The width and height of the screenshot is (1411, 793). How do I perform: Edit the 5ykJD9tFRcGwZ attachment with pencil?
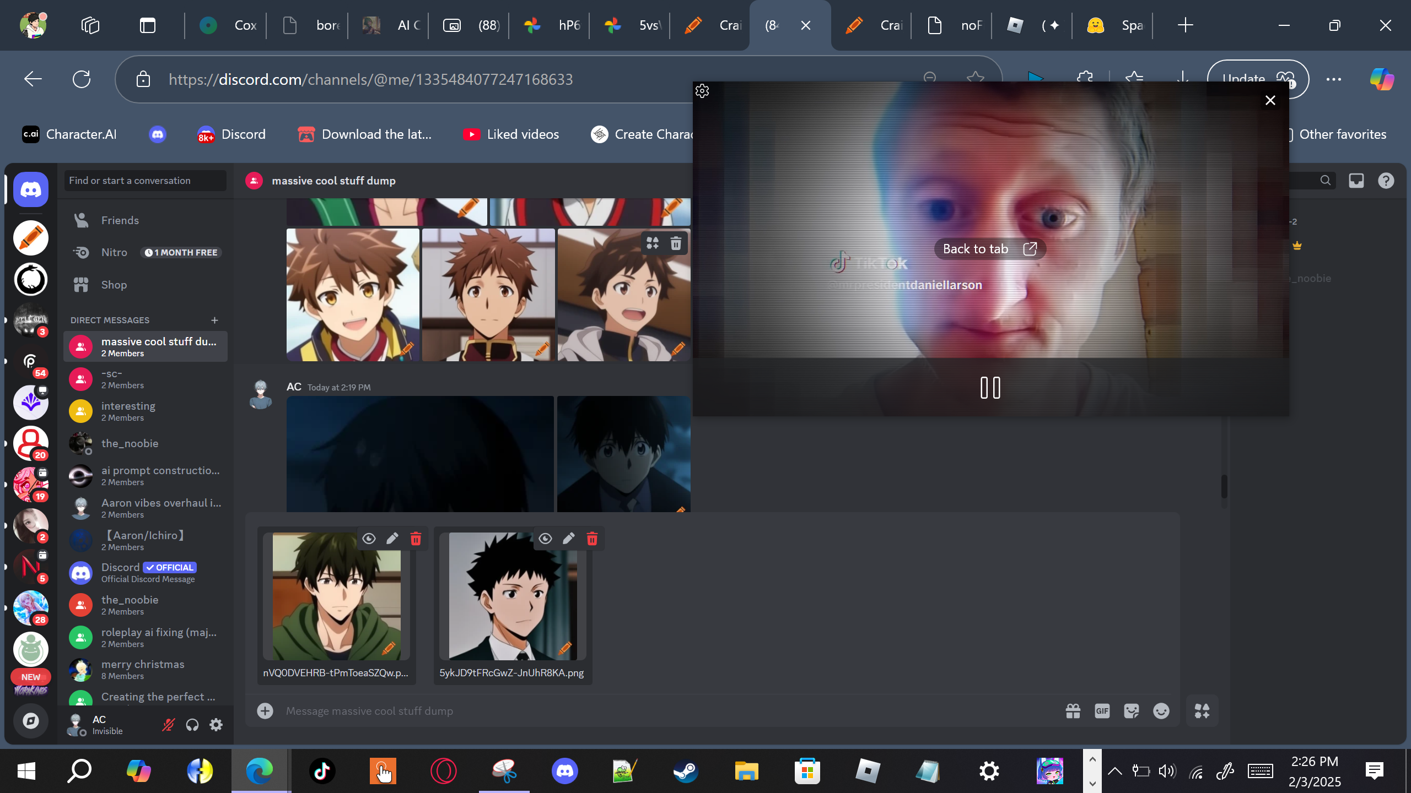[569, 539]
